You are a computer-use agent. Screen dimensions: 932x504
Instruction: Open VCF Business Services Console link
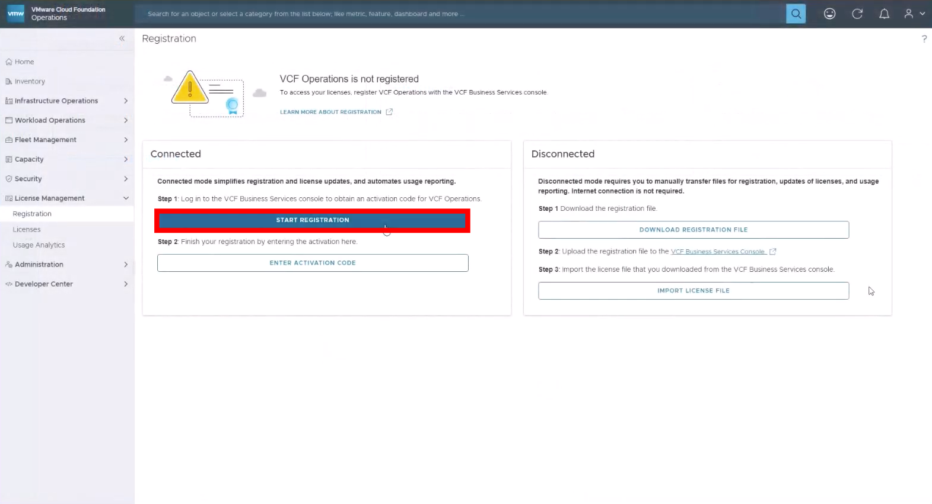click(x=718, y=252)
